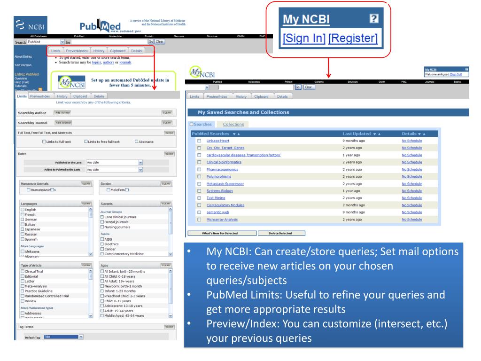Click the NCBI logo in PubMed header
The width and height of the screenshot is (481, 361).
(x=31, y=25)
